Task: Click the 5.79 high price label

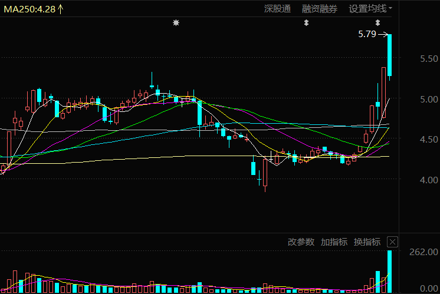Action: 367,34
